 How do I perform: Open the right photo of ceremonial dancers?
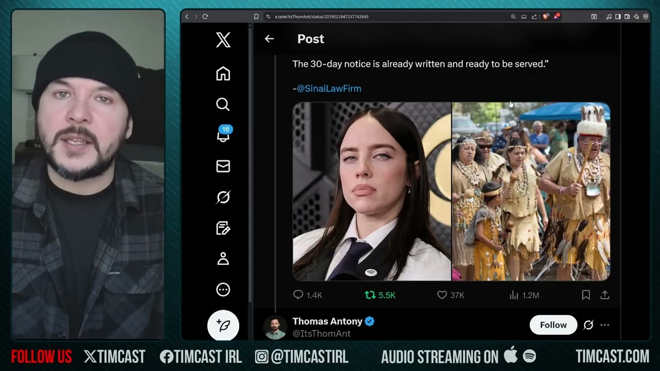click(x=531, y=191)
